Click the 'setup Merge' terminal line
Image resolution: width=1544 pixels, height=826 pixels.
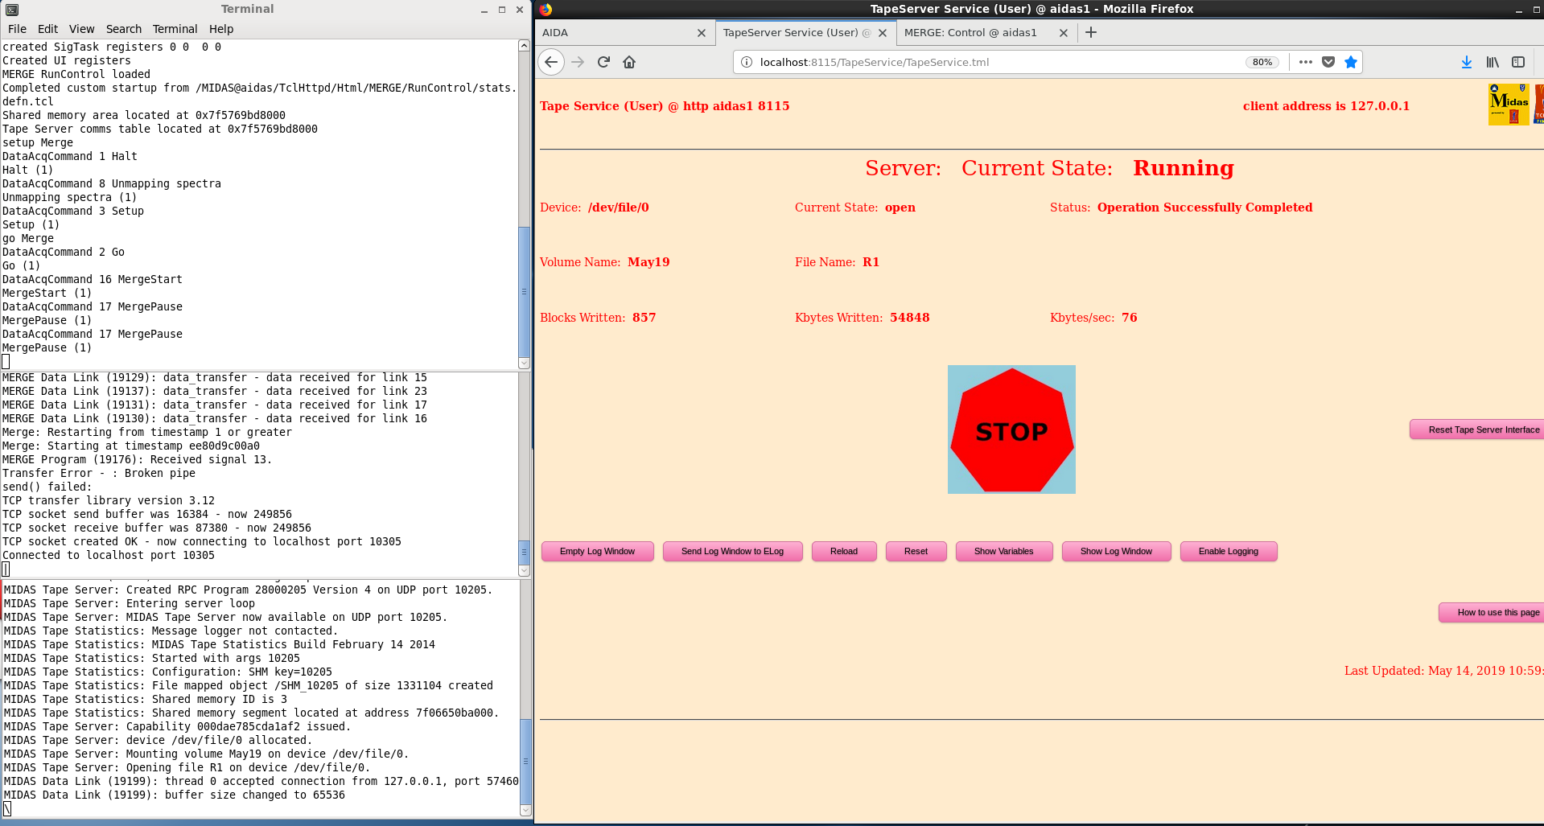coord(38,142)
